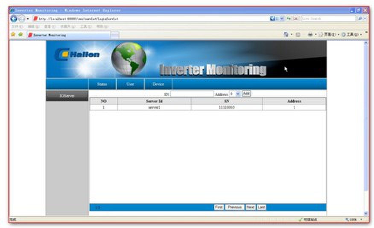Click the server1 table cell

coord(154,107)
